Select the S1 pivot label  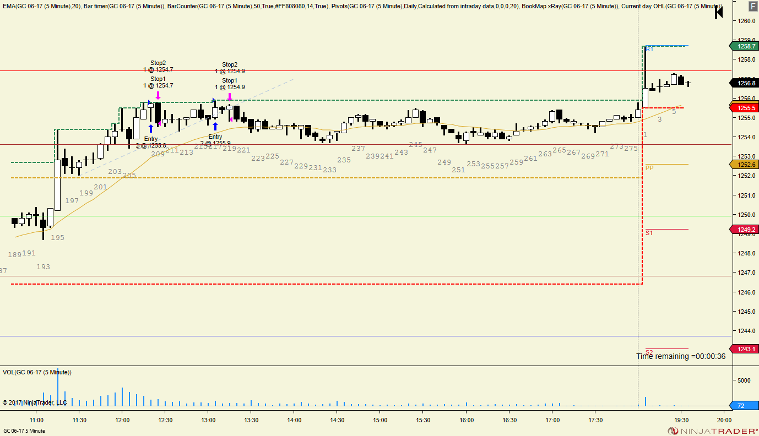coord(649,233)
